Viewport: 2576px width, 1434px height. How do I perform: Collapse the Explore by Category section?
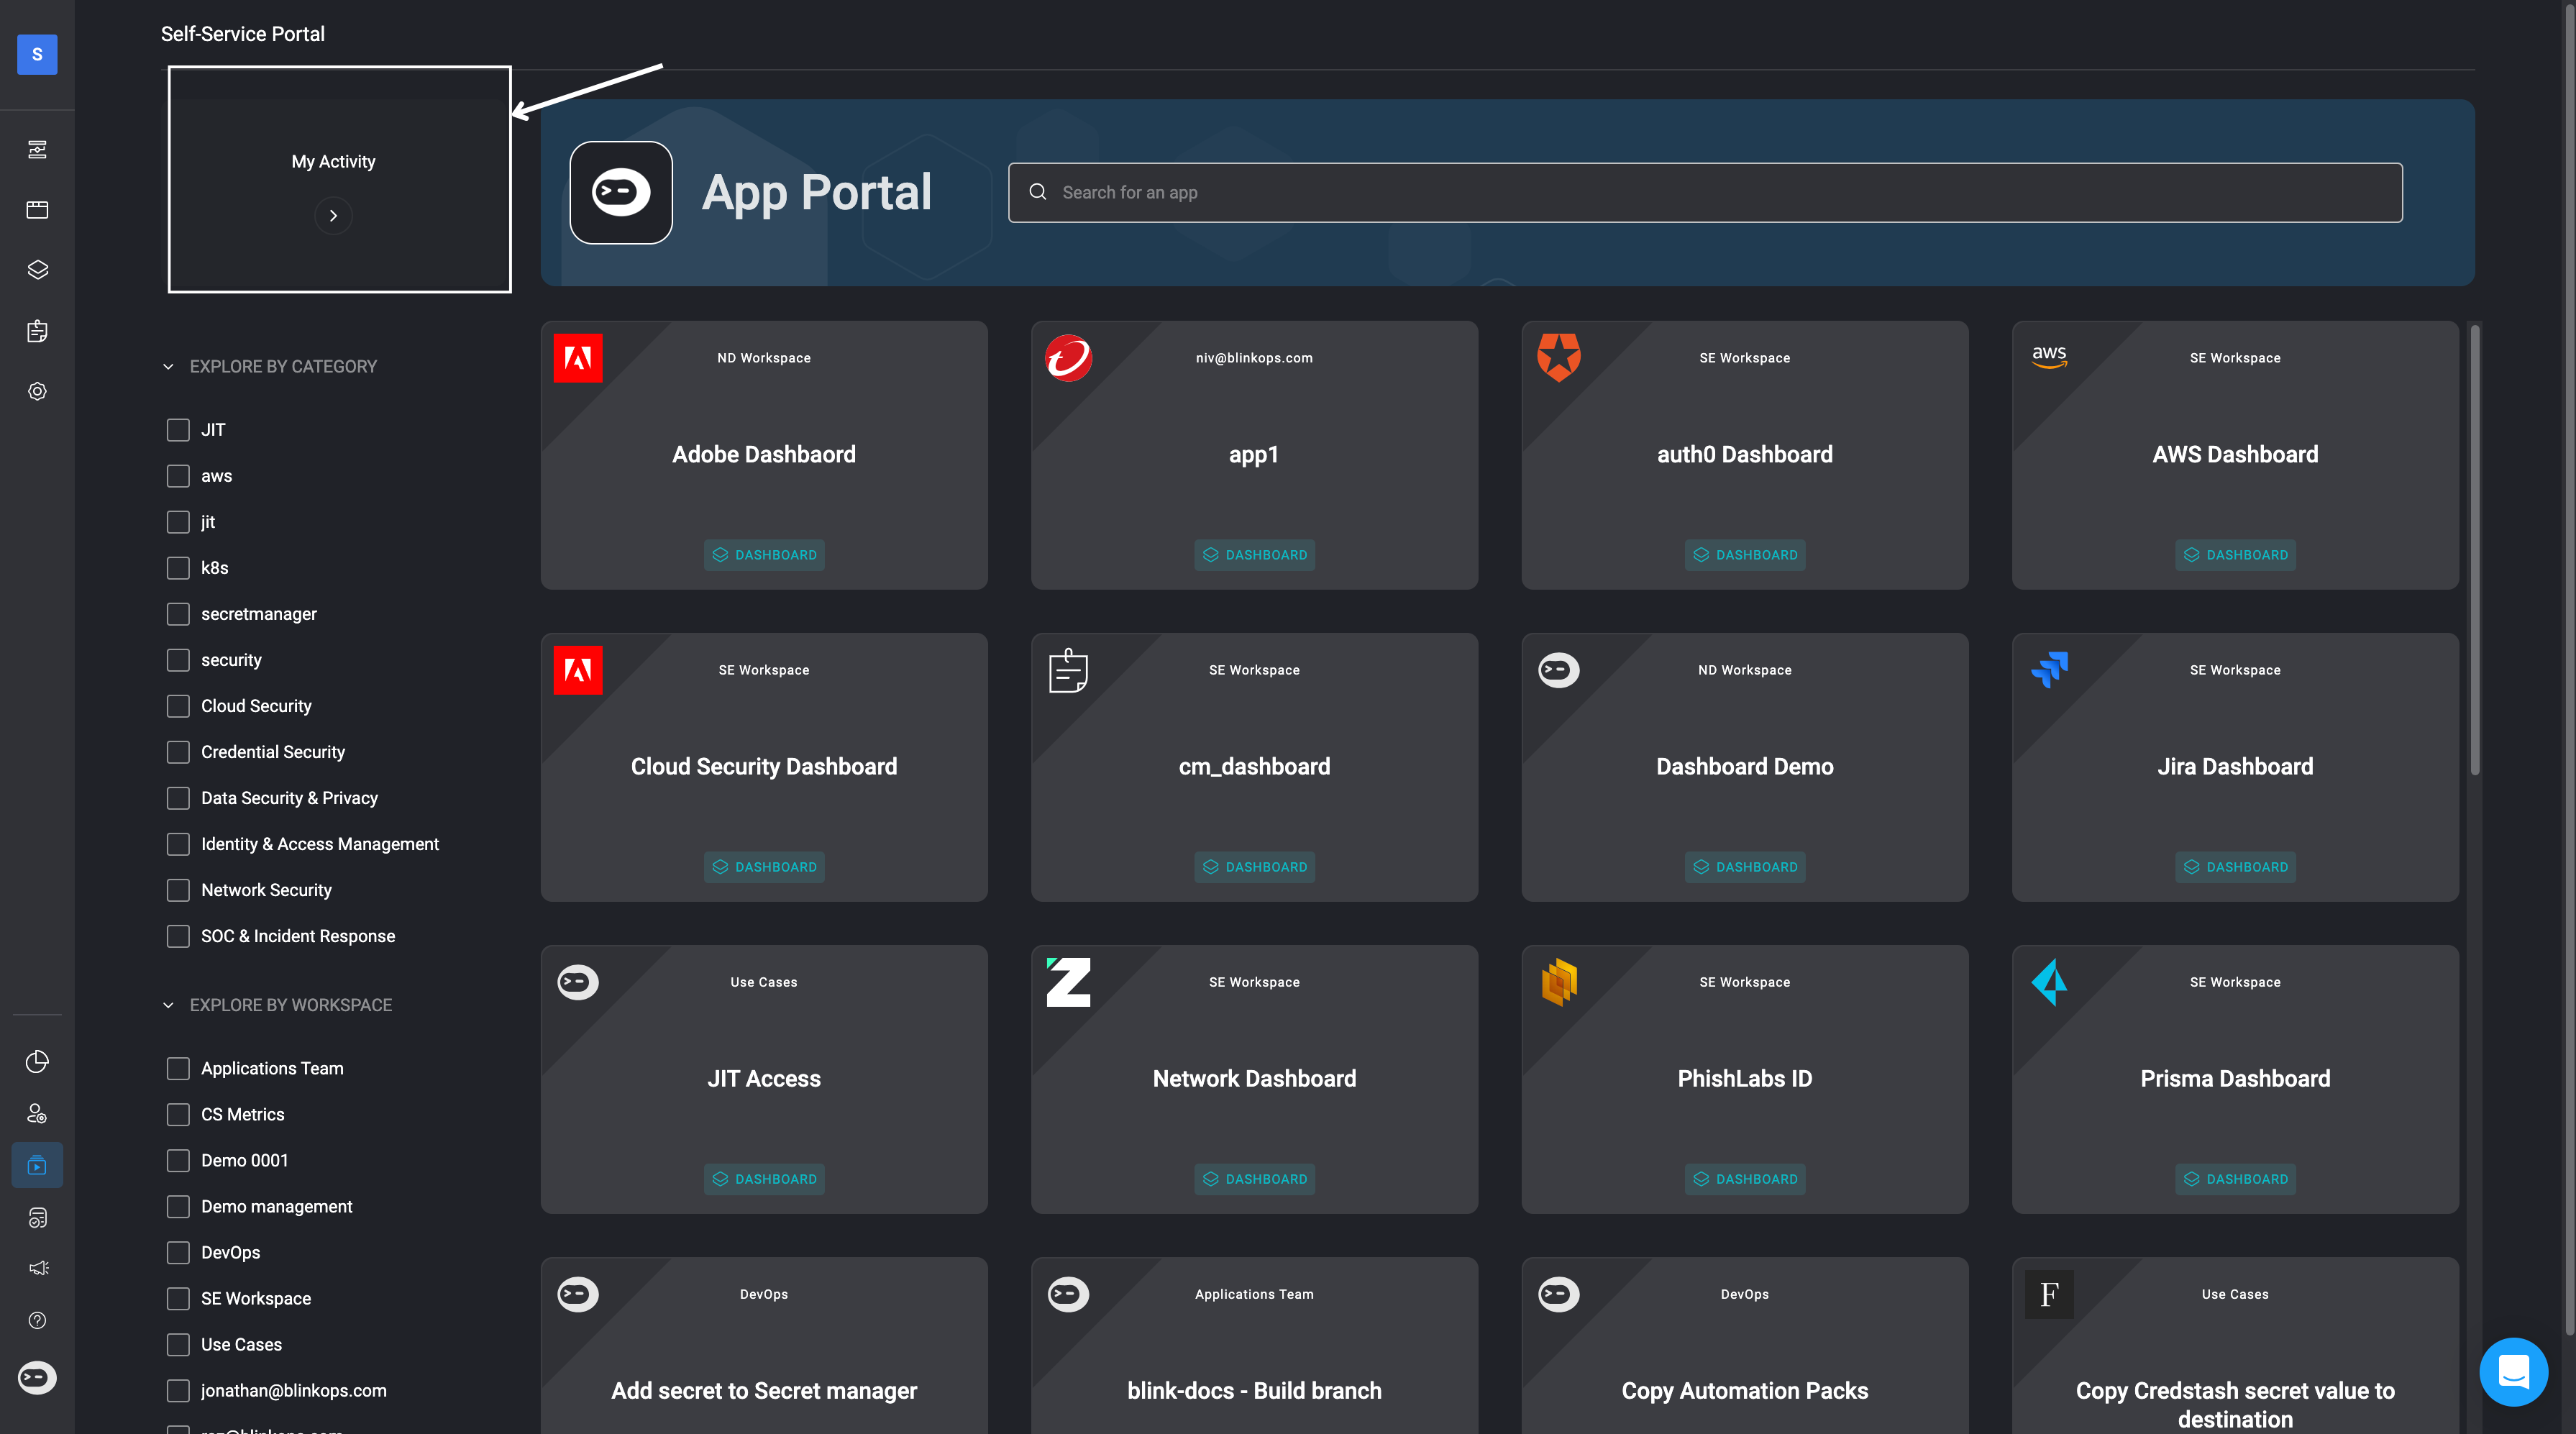tap(168, 367)
